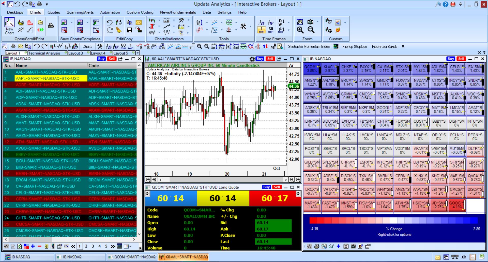Click the blue plus icon in heatmap toolbar
Viewport: 488px width, 262px height.
338,246
